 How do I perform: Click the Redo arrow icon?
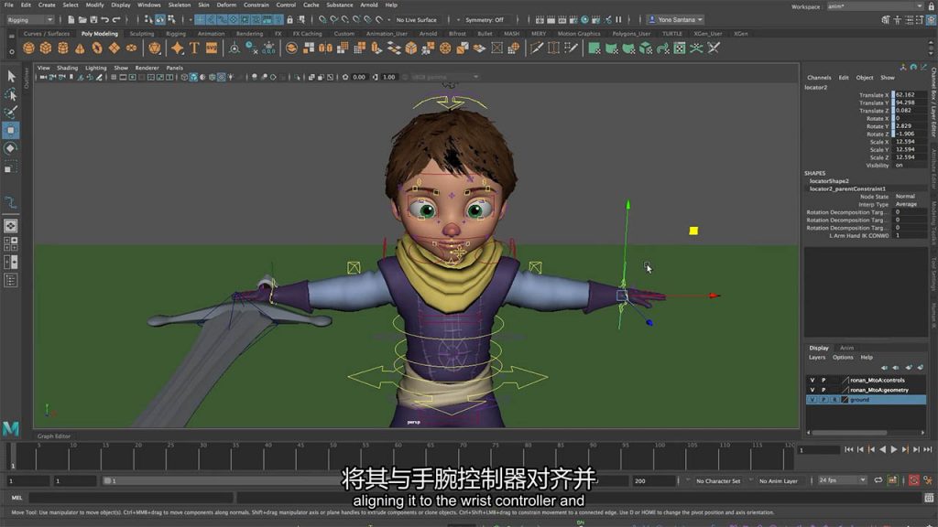[x=116, y=20]
